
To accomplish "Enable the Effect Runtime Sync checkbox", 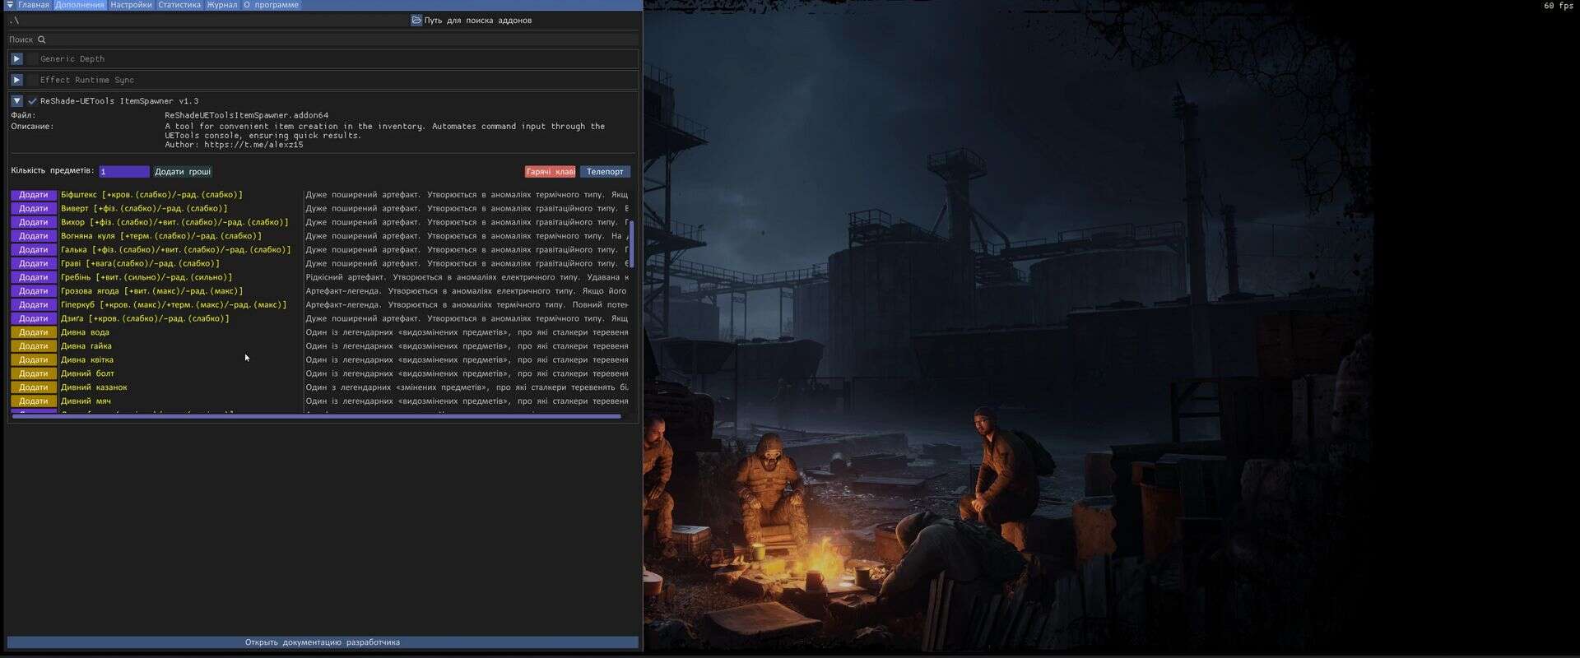I will click(x=33, y=80).
